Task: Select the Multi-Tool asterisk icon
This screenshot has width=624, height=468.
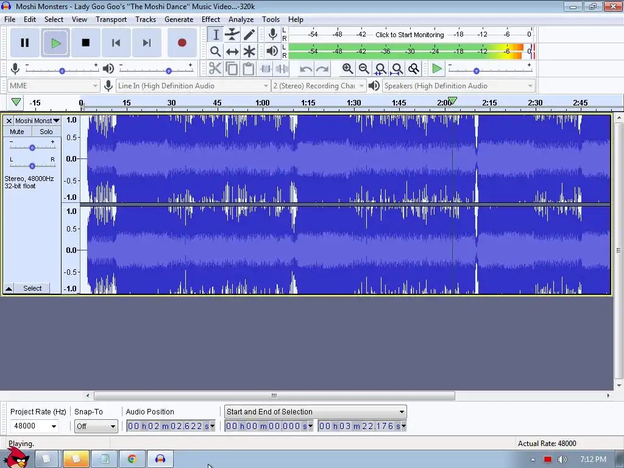Action: pyautogui.click(x=249, y=51)
